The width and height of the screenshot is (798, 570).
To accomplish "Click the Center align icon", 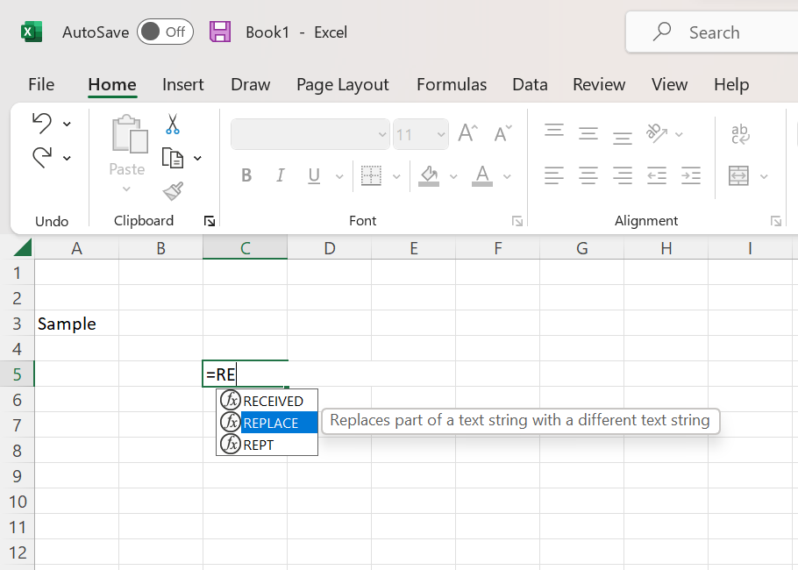I will 588,176.
